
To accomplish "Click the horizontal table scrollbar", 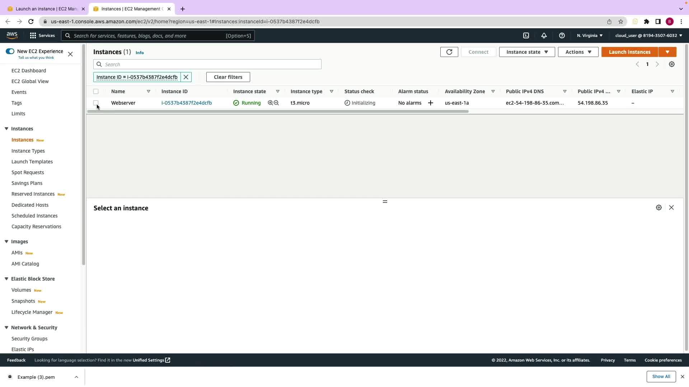I will [x=277, y=111].
